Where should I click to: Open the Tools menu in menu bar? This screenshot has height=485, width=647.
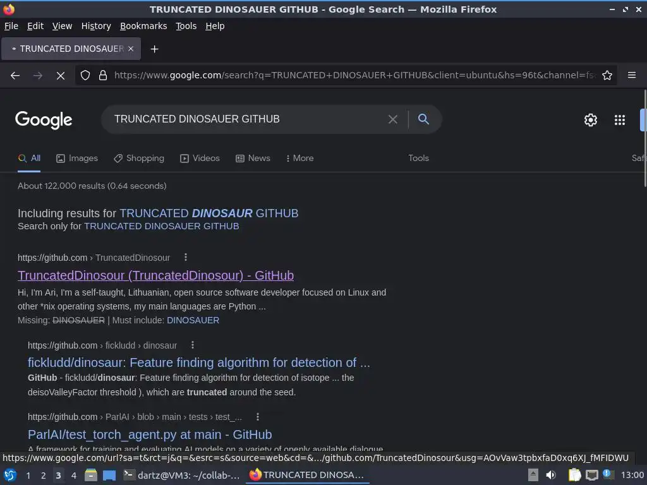pos(186,26)
